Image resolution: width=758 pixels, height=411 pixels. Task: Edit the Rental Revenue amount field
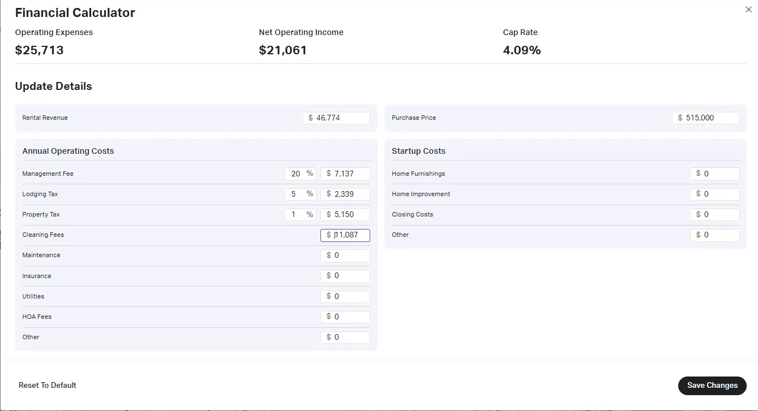point(336,118)
